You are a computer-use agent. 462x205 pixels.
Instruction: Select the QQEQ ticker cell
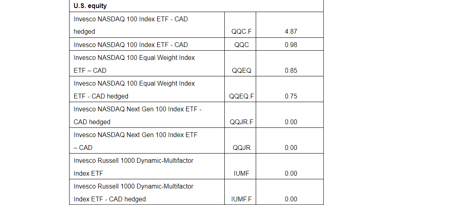click(242, 70)
